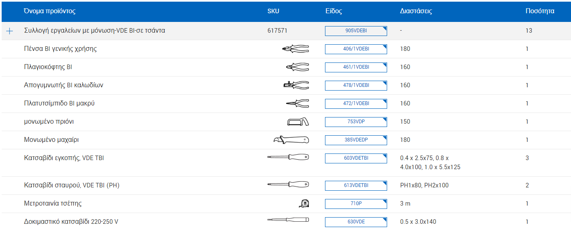Click the SKU column header

click(x=273, y=11)
